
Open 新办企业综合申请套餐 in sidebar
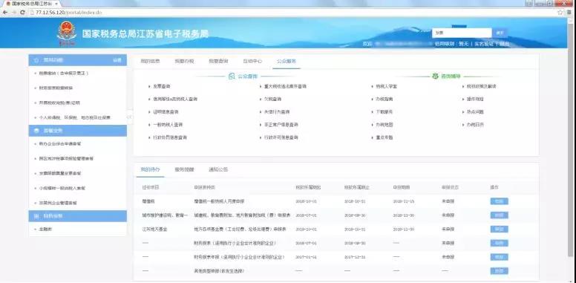pos(60,143)
